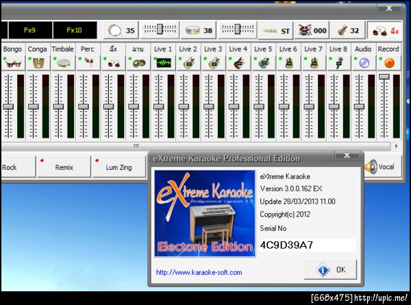
Task: Click the Copyright(c) 2012 text
Action: coord(285,215)
